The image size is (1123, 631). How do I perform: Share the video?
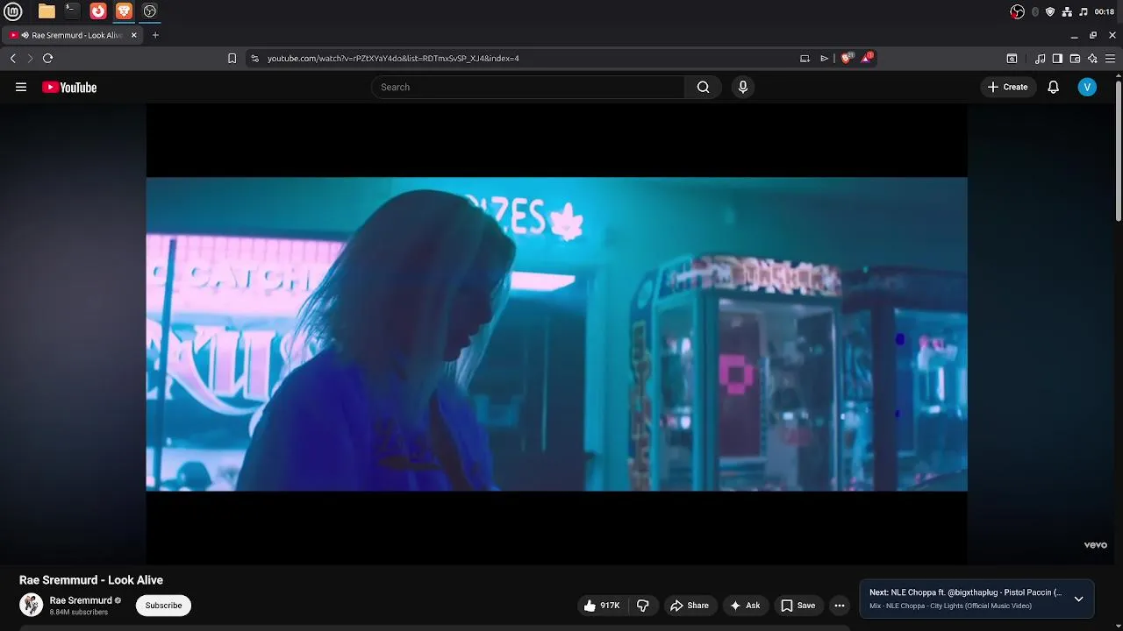[x=690, y=606]
